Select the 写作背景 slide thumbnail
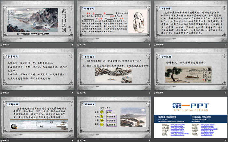The width and height of the screenshot is (228, 142). (191, 21)
